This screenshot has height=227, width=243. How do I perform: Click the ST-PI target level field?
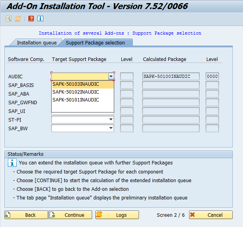(126, 120)
